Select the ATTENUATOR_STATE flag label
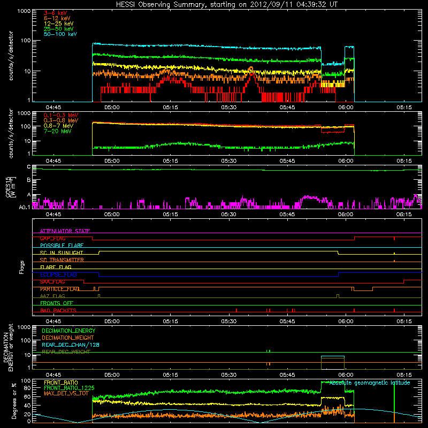Image resolution: width=428 pixels, height=428 pixels. tap(65, 231)
